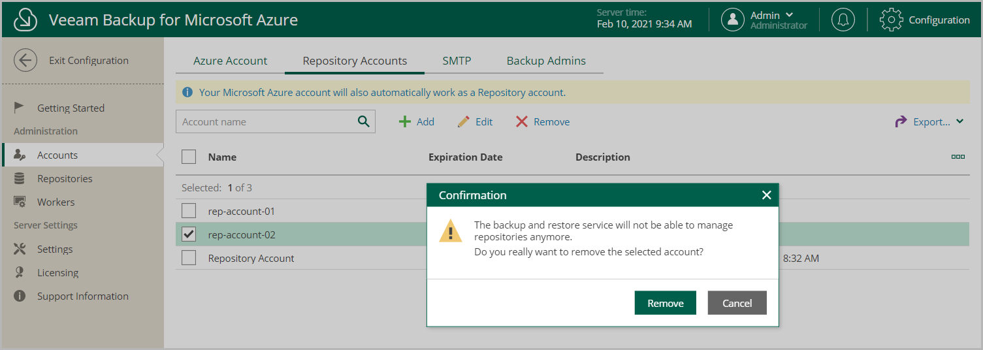Click the green plus Add icon
983x350 pixels.
coord(405,121)
